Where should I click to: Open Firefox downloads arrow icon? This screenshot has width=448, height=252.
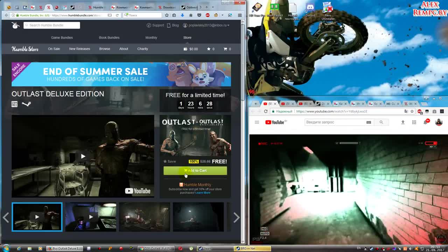point(182,15)
